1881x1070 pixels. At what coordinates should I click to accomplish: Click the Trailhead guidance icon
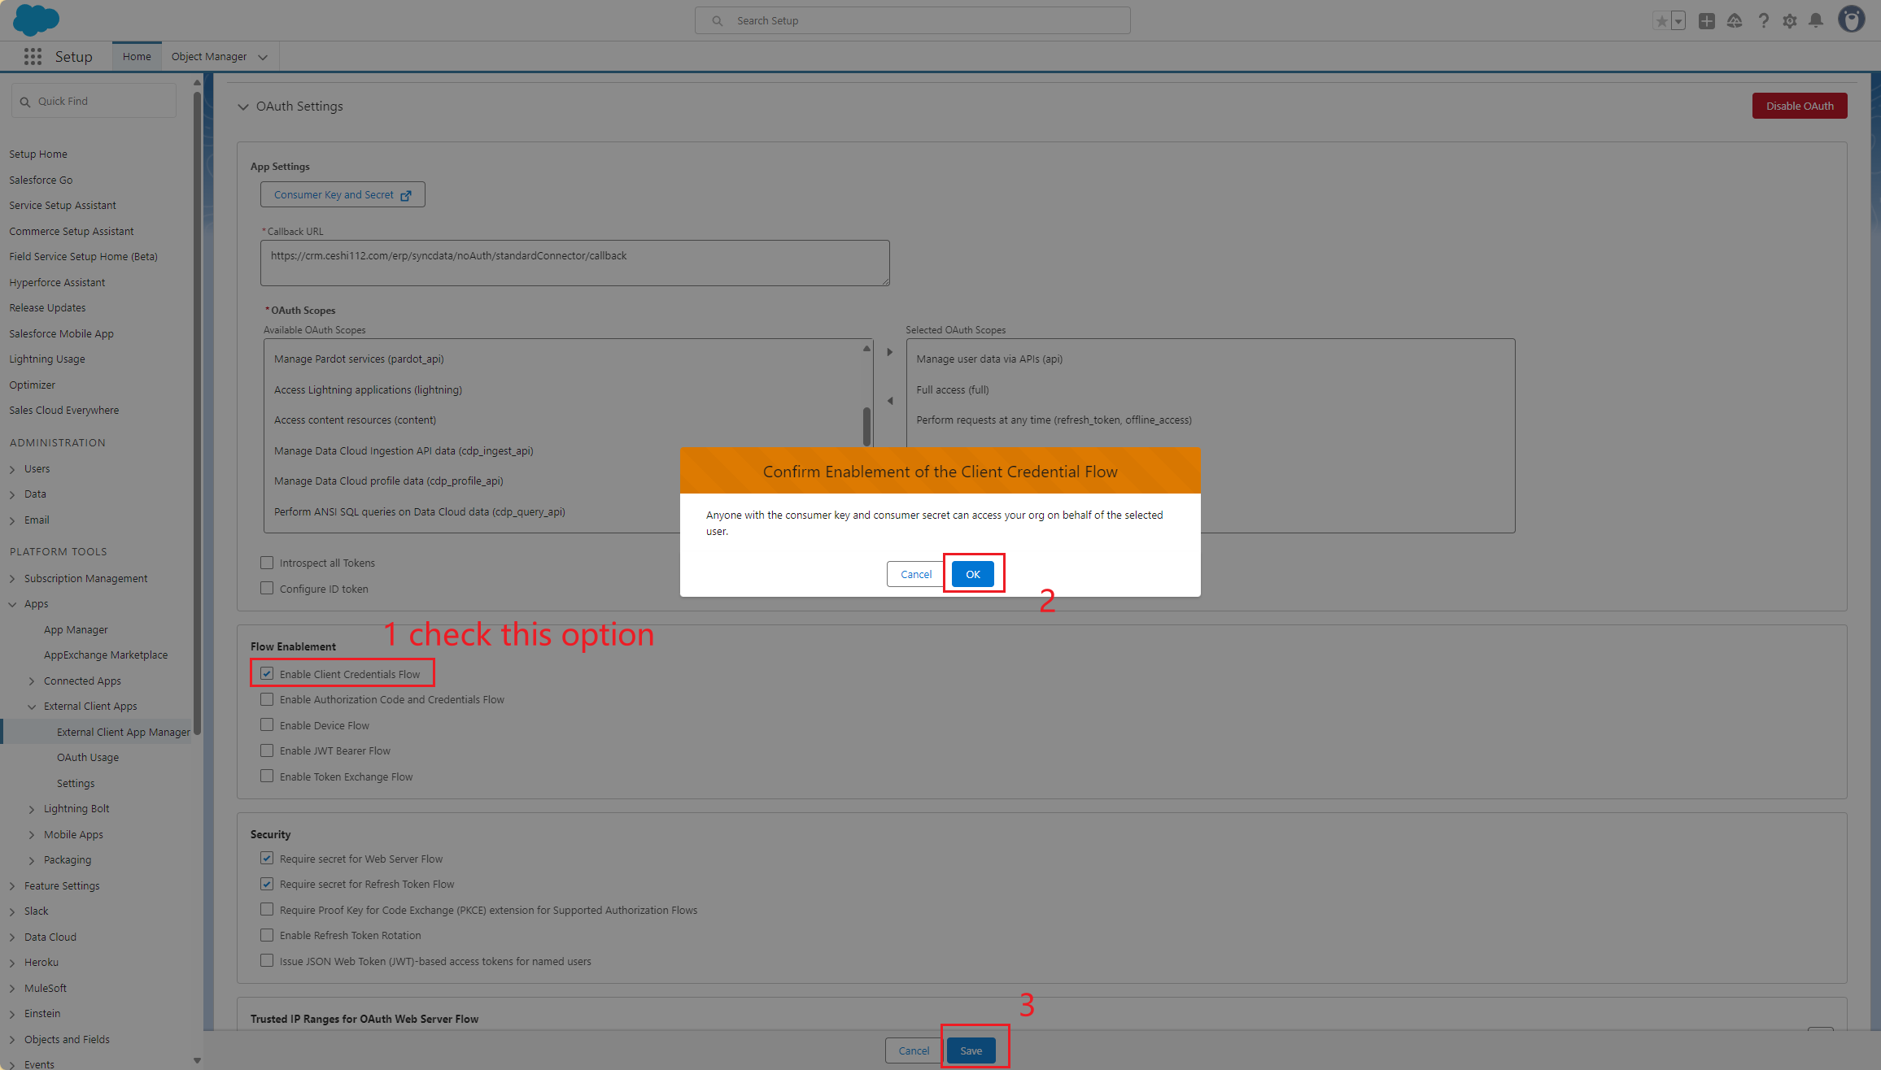1735,21
